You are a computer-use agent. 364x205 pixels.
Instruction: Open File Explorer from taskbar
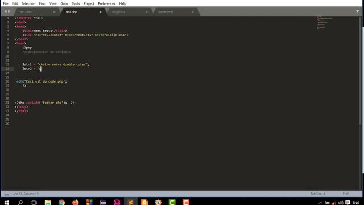[x=48, y=203]
